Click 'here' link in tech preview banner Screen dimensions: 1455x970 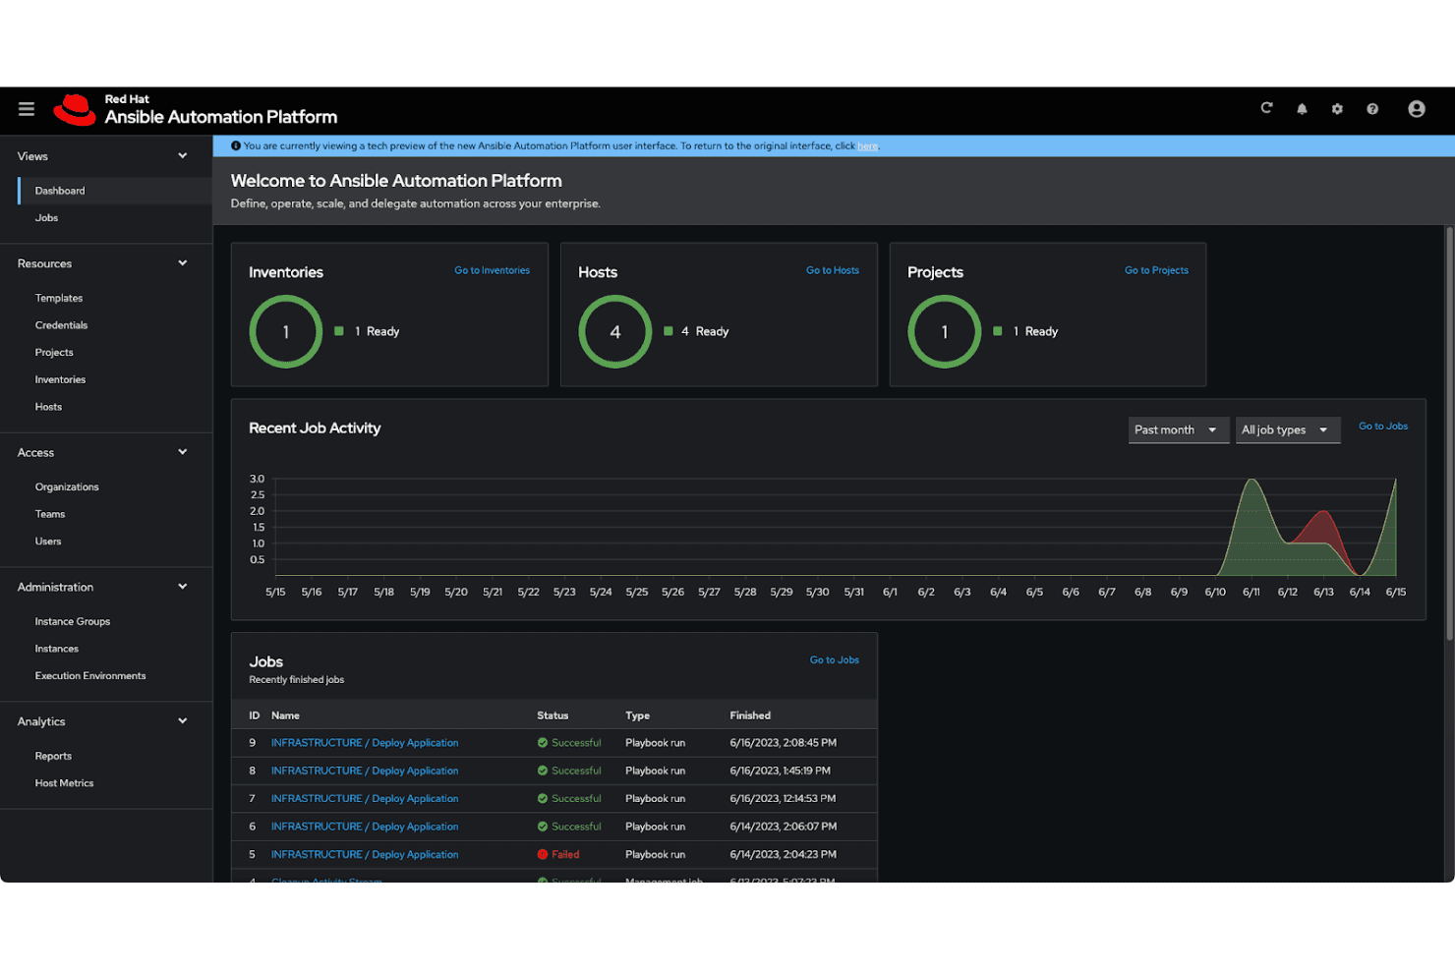(x=868, y=146)
